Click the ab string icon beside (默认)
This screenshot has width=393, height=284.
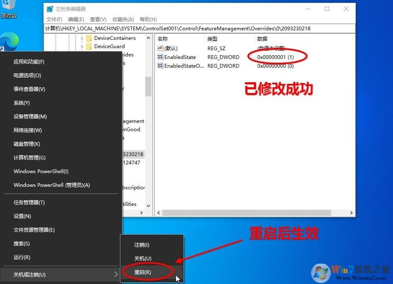pos(160,48)
